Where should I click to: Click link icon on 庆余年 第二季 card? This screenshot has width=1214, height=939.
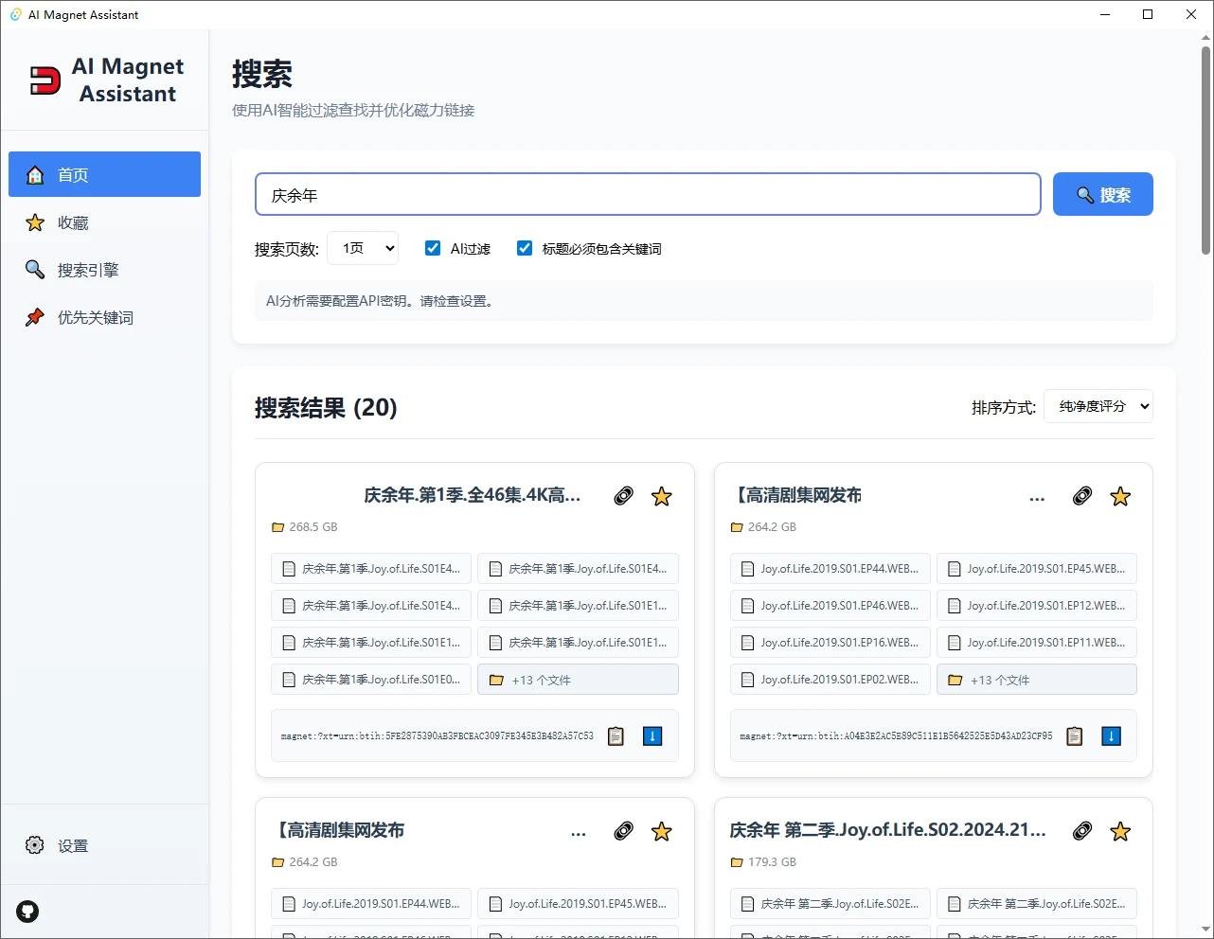click(1081, 831)
